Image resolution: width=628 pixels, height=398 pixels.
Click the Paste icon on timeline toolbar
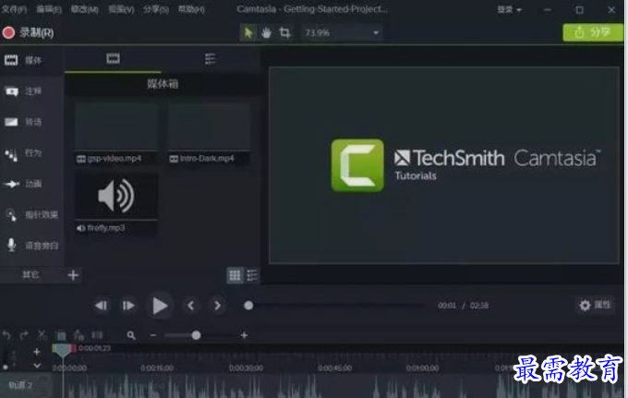click(x=78, y=335)
